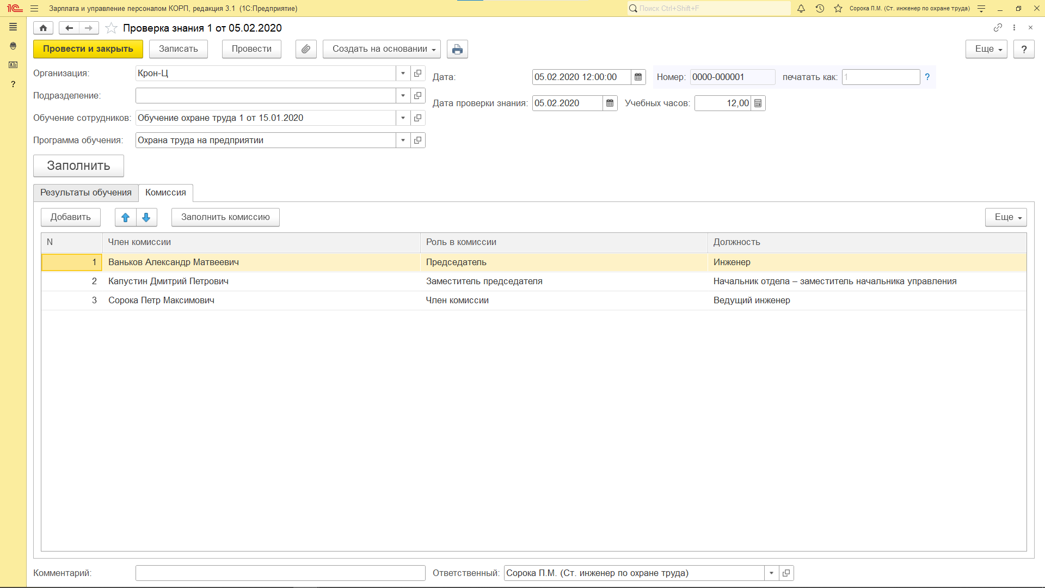
Task: Click Заполнить комиссию button
Action: click(x=225, y=217)
